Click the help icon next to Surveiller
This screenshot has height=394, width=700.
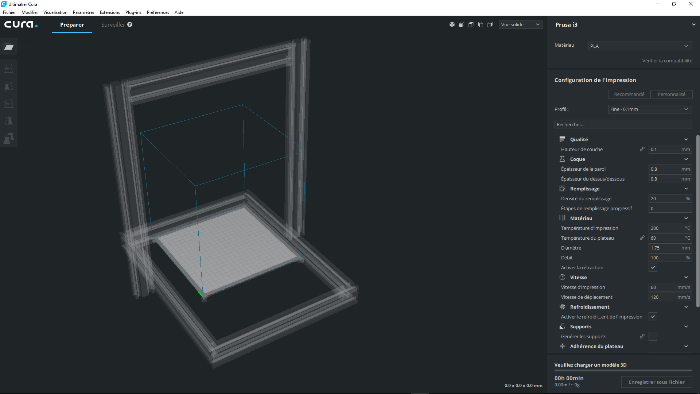click(130, 24)
